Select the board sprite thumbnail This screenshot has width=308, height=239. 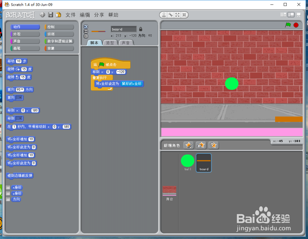pyautogui.click(x=204, y=163)
